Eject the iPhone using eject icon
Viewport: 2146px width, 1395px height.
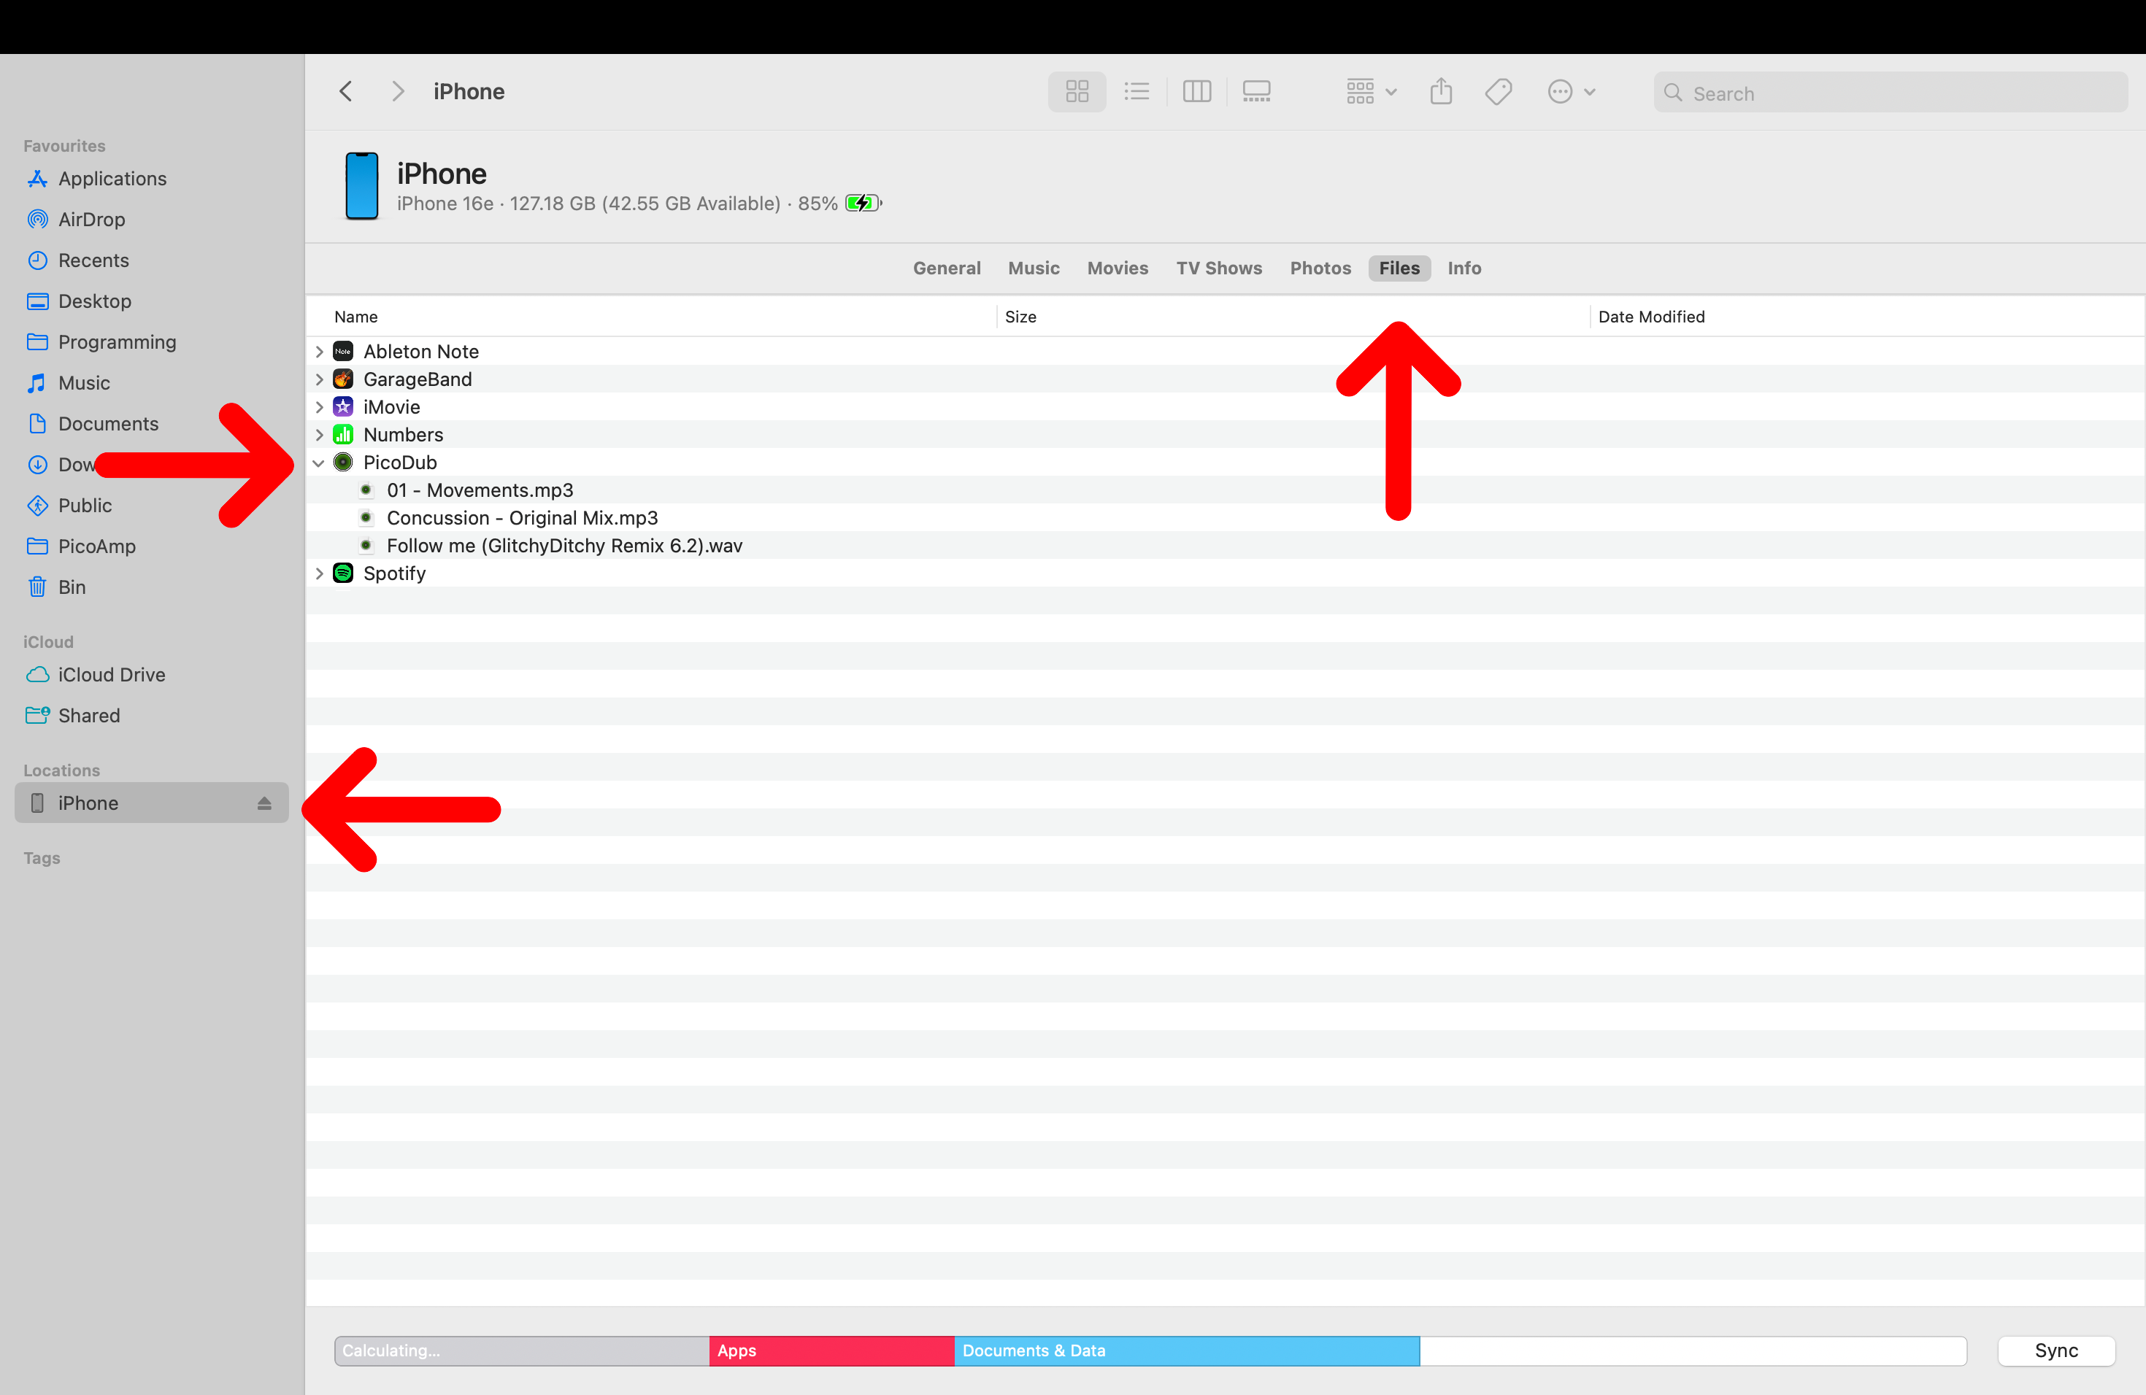tap(264, 803)
